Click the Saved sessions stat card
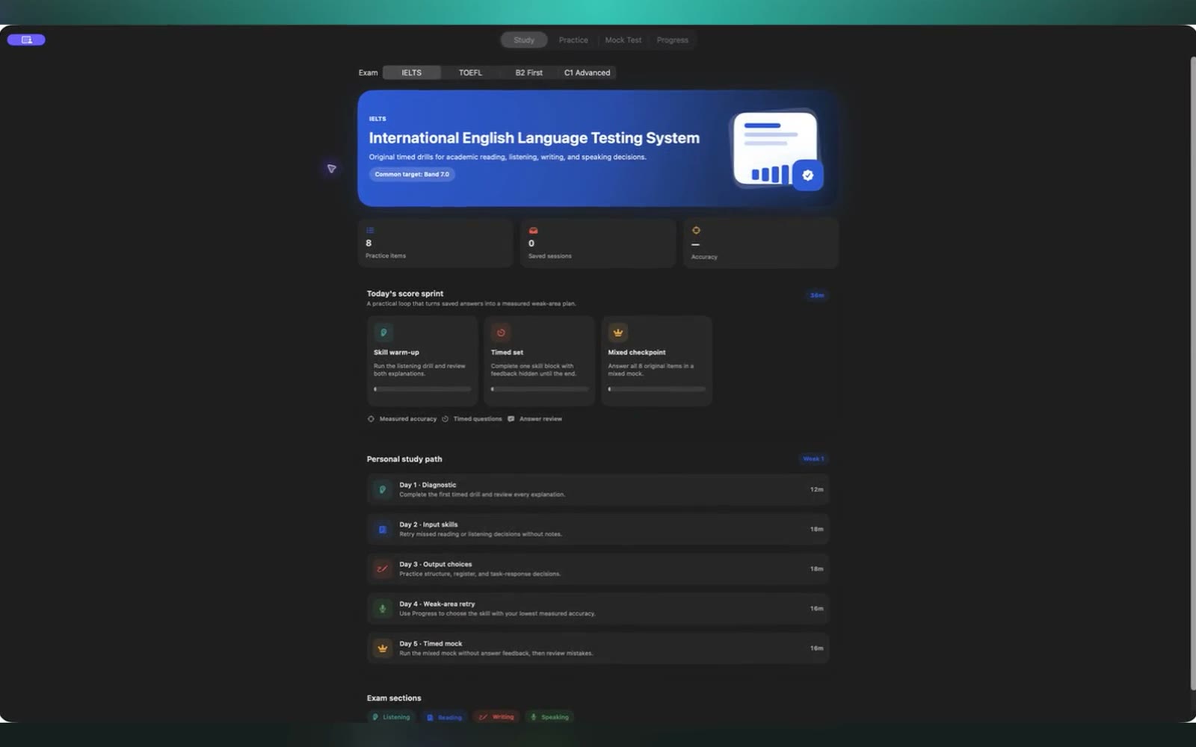 598,243
